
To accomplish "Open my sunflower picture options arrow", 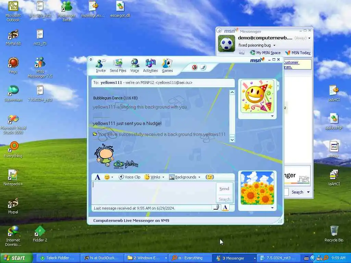I will click(272, 208).
